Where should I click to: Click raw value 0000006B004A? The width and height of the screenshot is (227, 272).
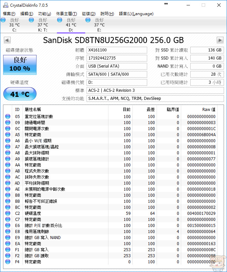(x=201, y=134)
